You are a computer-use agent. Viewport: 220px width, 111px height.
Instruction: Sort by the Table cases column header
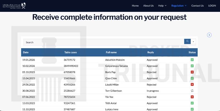click(x=71, y=52)
